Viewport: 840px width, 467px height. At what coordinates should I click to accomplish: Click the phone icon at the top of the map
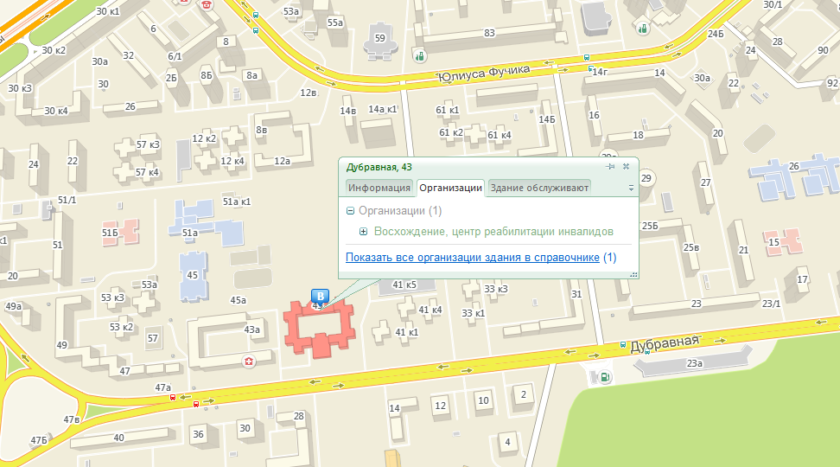point(206,3)
